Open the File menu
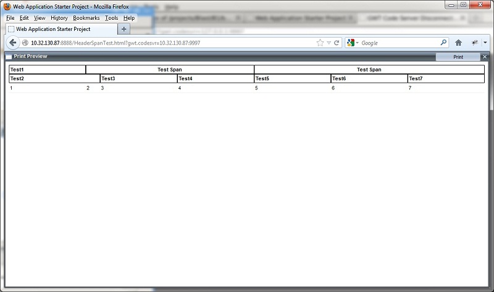The image size is (494, 292). (x=10, y=18)
